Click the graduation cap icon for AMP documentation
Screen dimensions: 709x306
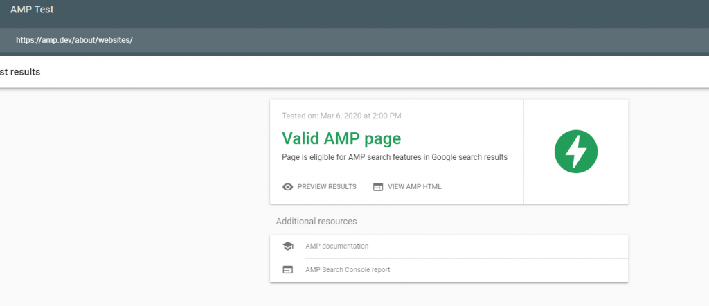[x=287, y=246]
